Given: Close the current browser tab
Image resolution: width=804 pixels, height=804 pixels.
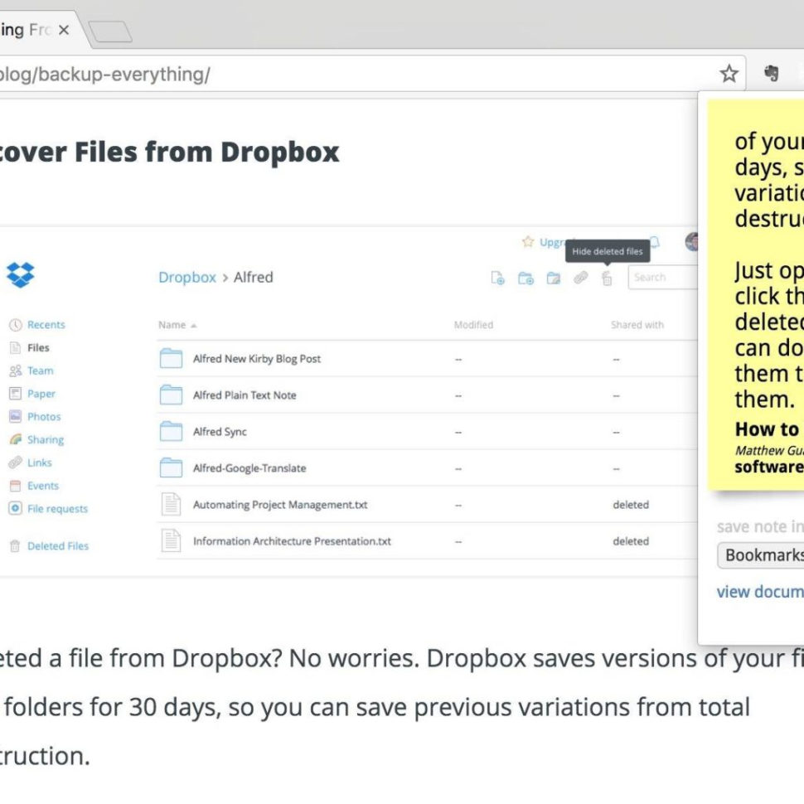Looking at the screenshot, I should [64, 30].
